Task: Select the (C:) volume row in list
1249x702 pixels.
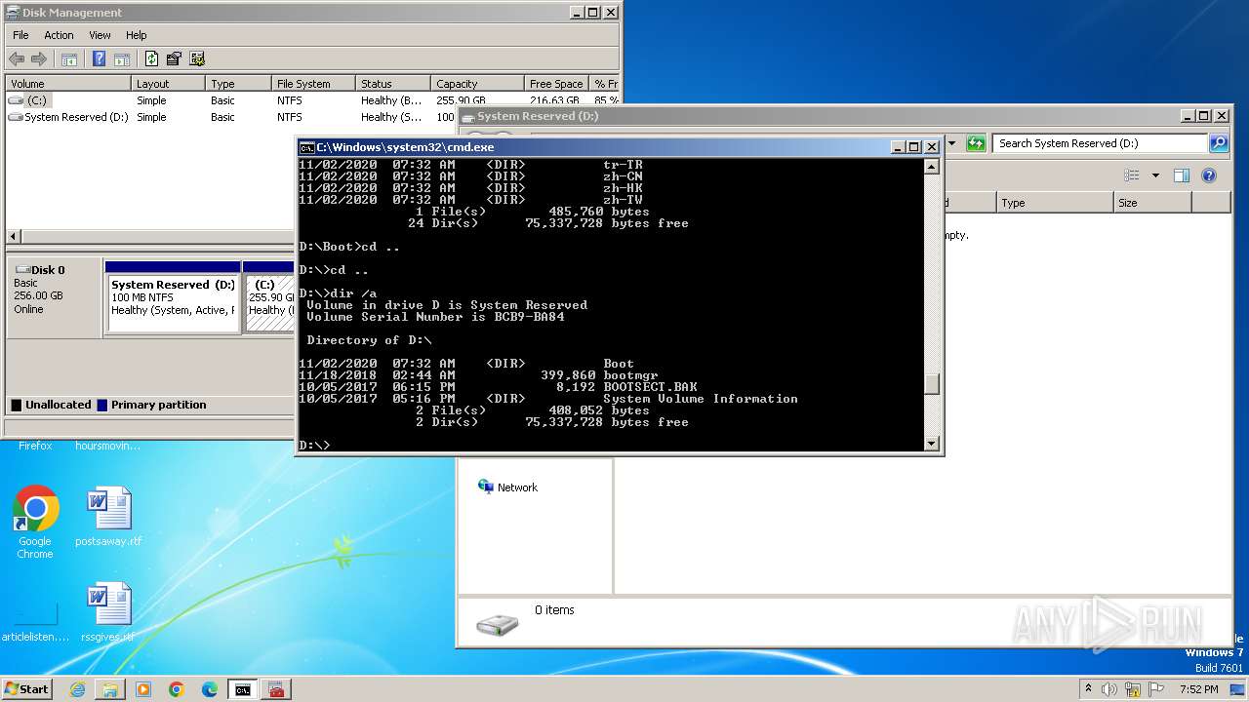Action: pos(312,100)
